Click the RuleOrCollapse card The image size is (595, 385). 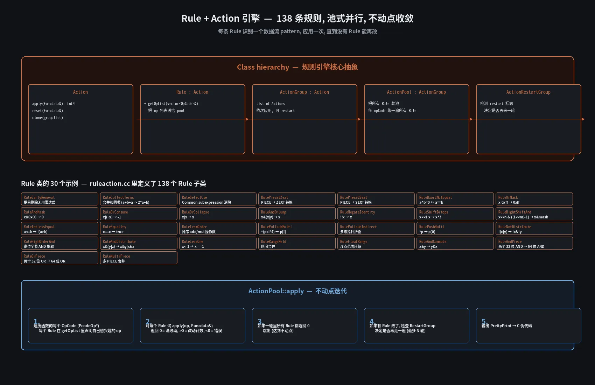[x=218, y=214]
